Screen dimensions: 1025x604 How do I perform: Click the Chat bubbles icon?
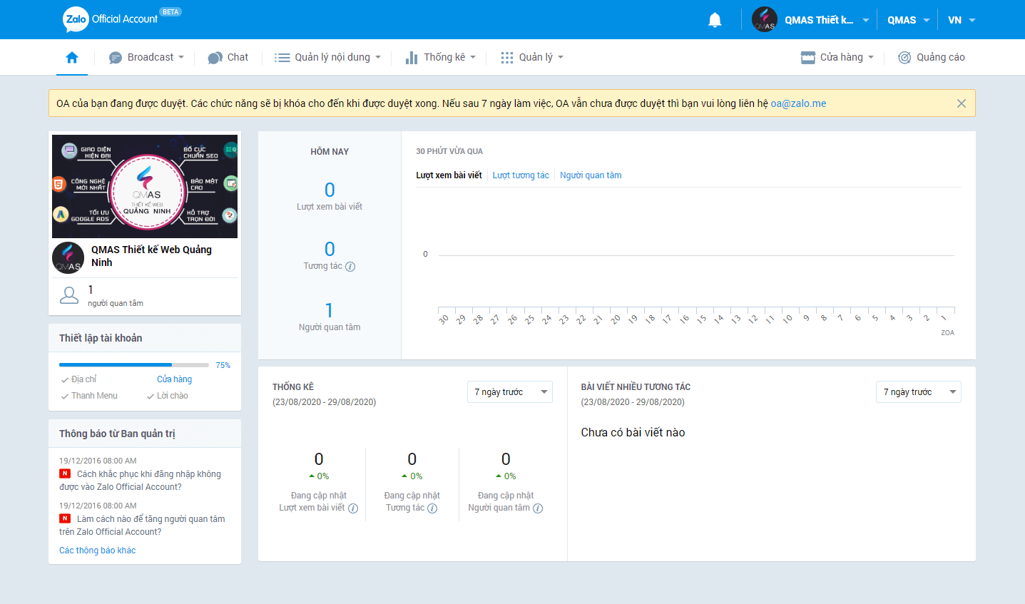215,58
